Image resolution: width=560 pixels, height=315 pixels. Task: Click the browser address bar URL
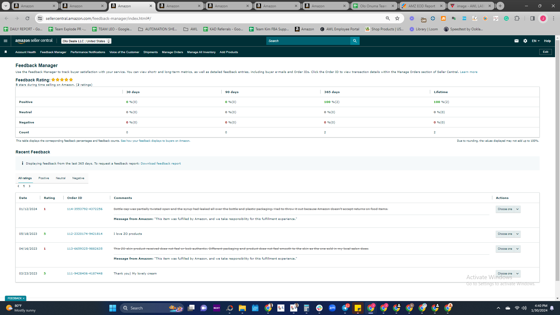click(98, 18)
